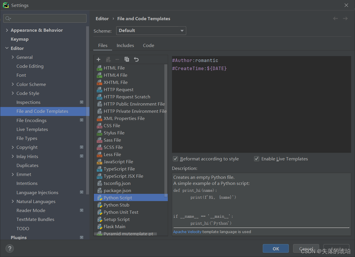Click the settings search field
Screen dimensions: 355x257
(45, 18)
